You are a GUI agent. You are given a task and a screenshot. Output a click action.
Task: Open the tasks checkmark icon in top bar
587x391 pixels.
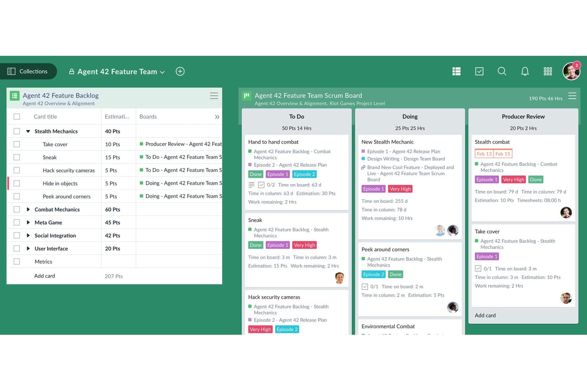(x=479, y=71)
